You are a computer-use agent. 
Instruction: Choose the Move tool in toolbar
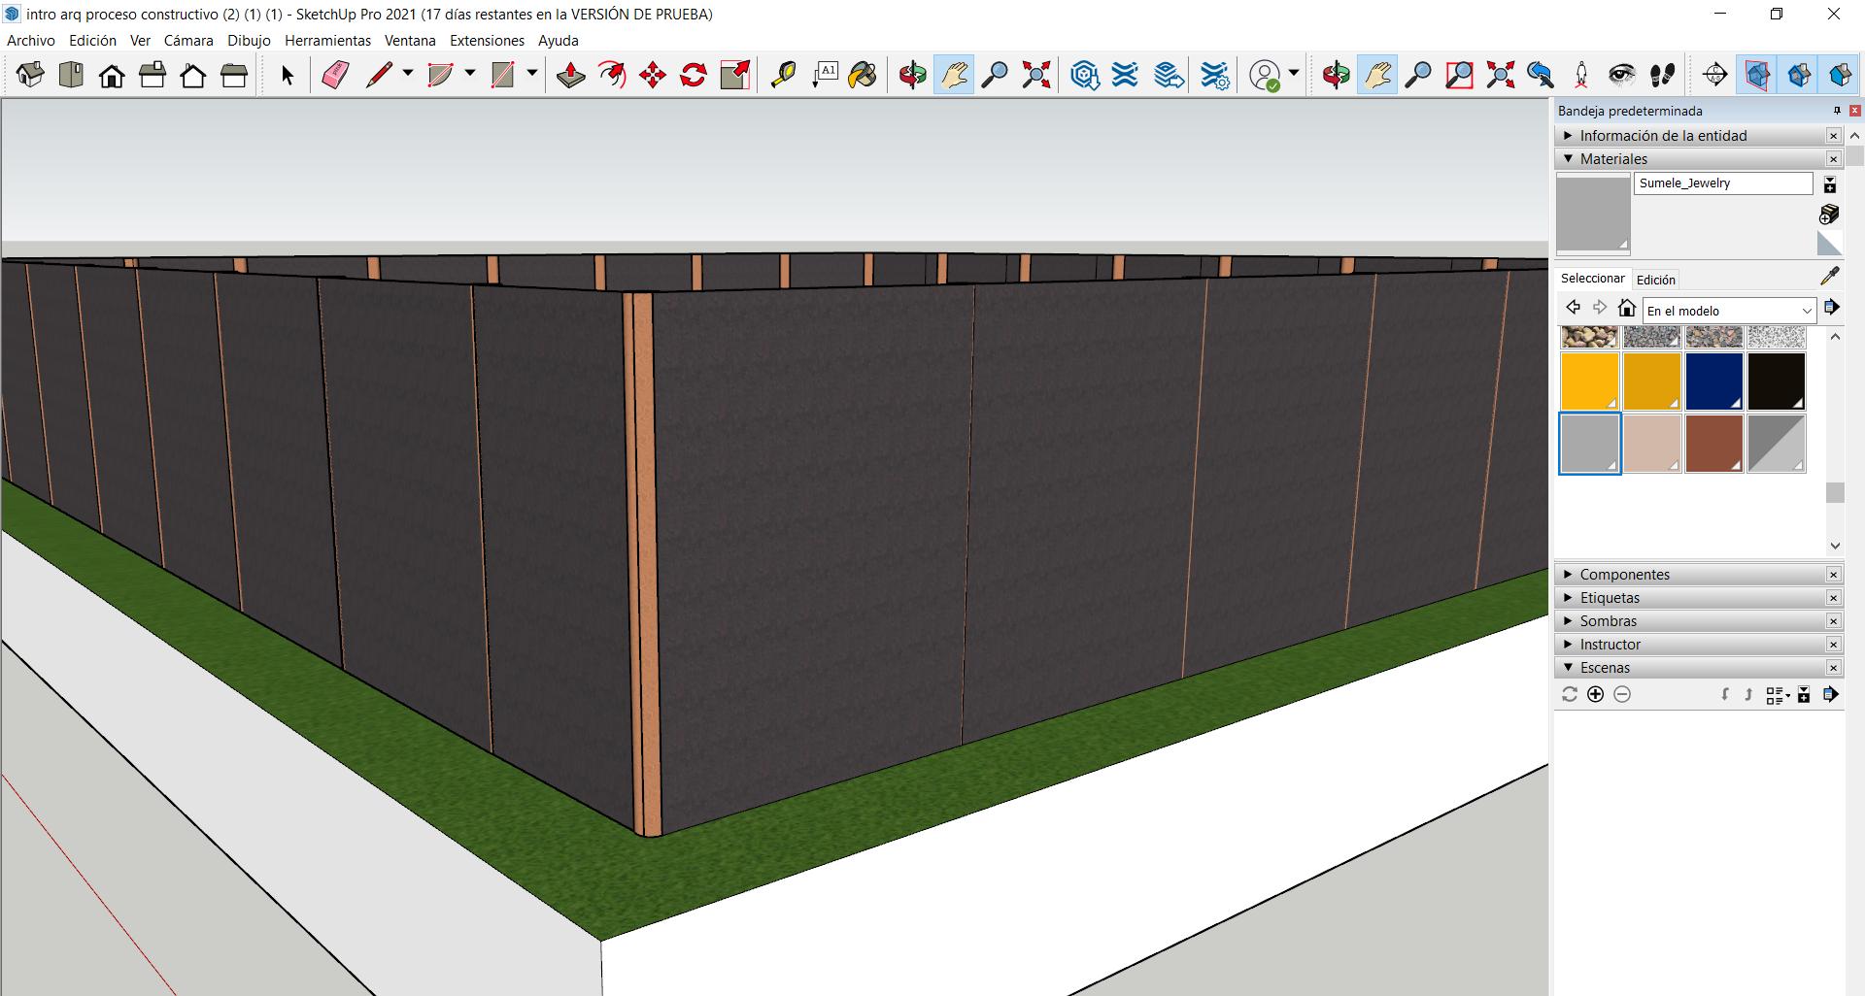pyautogui.click(x=653, y=75)
